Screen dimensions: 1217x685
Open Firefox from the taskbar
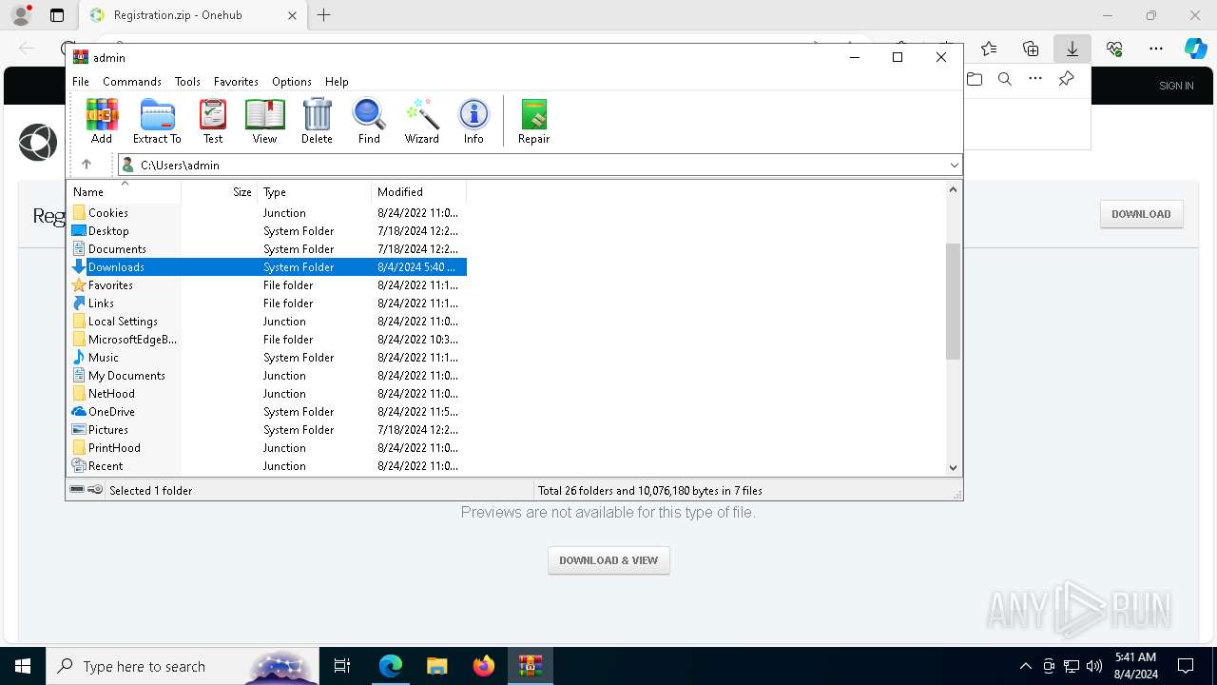484,666
